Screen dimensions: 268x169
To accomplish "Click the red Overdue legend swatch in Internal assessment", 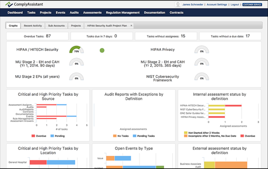I will (x=242, y=136).
